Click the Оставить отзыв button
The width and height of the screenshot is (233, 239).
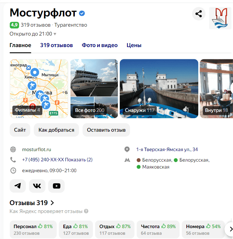106,130
